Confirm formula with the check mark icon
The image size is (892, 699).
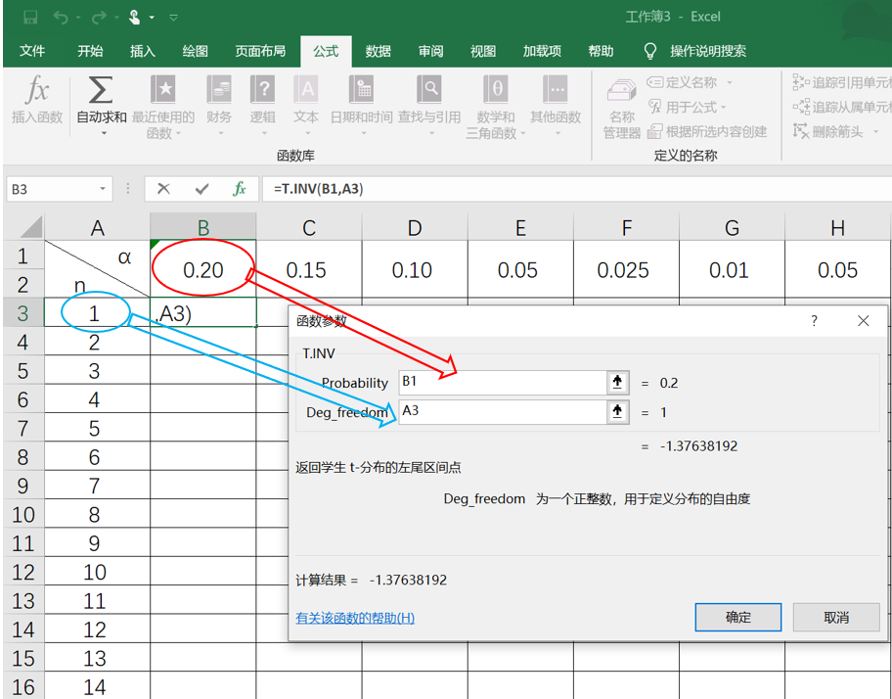coord(201,188)
